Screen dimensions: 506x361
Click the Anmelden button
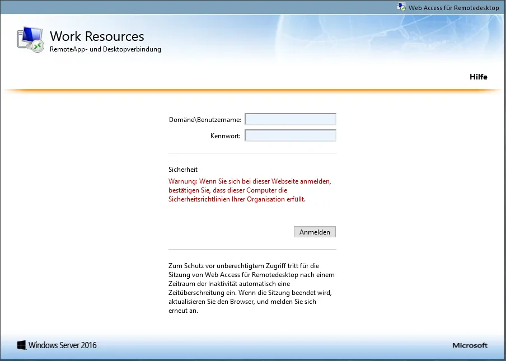pyautogui.click(x=315, y=232)
